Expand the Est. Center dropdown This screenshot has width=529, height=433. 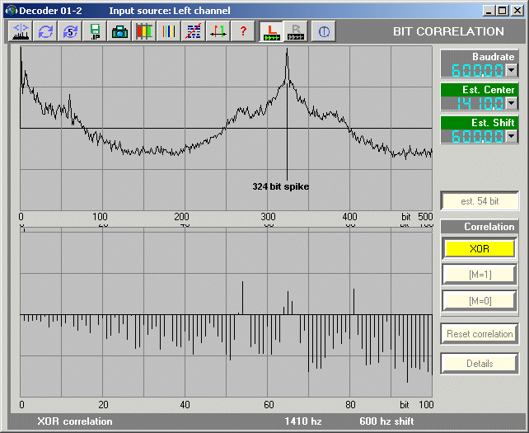point(512,103)
